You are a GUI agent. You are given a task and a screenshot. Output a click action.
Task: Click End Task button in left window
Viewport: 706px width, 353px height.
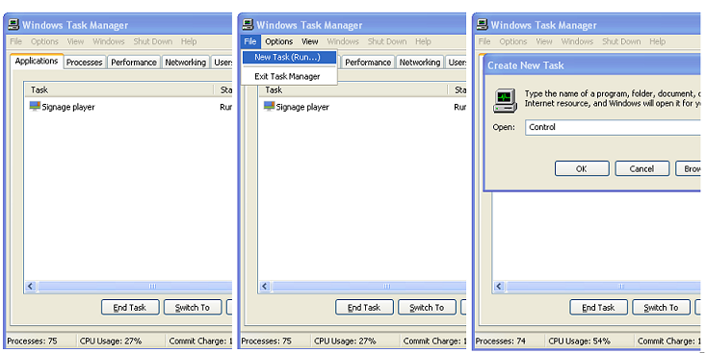click(130, 308)
